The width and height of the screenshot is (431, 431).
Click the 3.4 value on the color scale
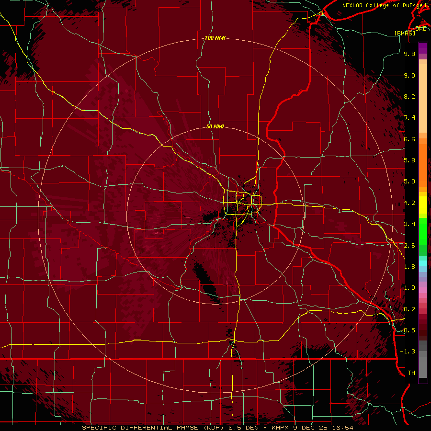pos(409,224)
